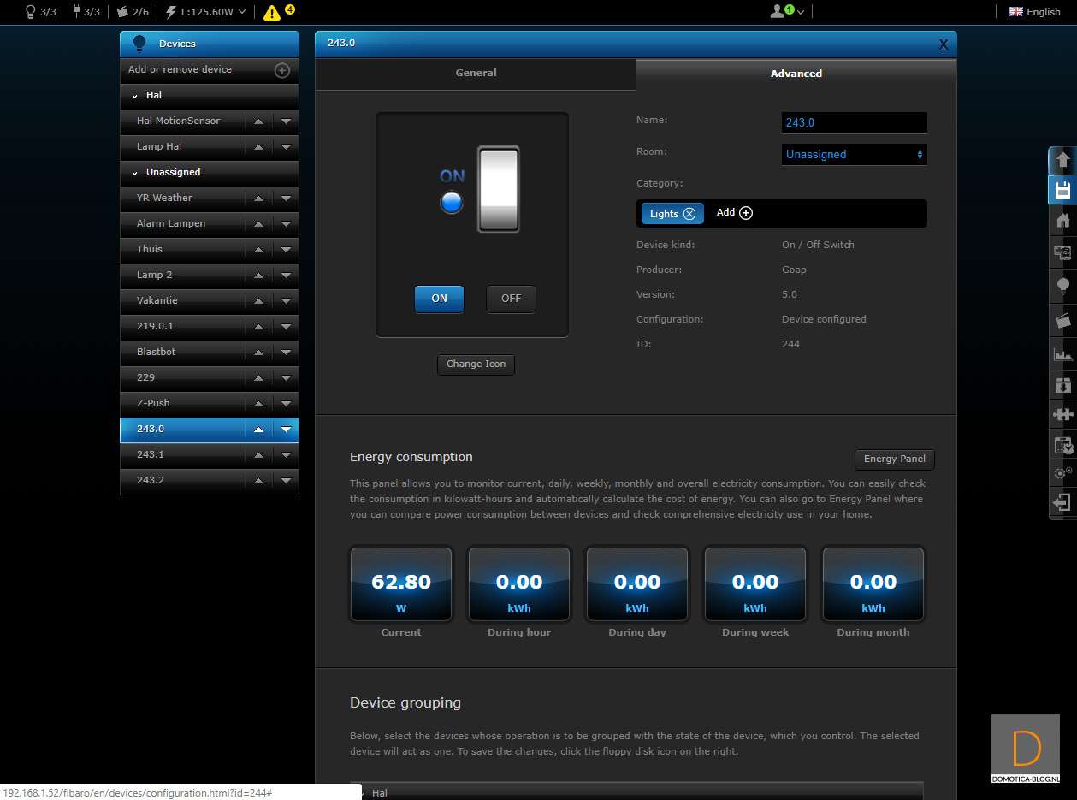Click the yellow warning notifications icon
The image size is (1077, 800).
272,13
